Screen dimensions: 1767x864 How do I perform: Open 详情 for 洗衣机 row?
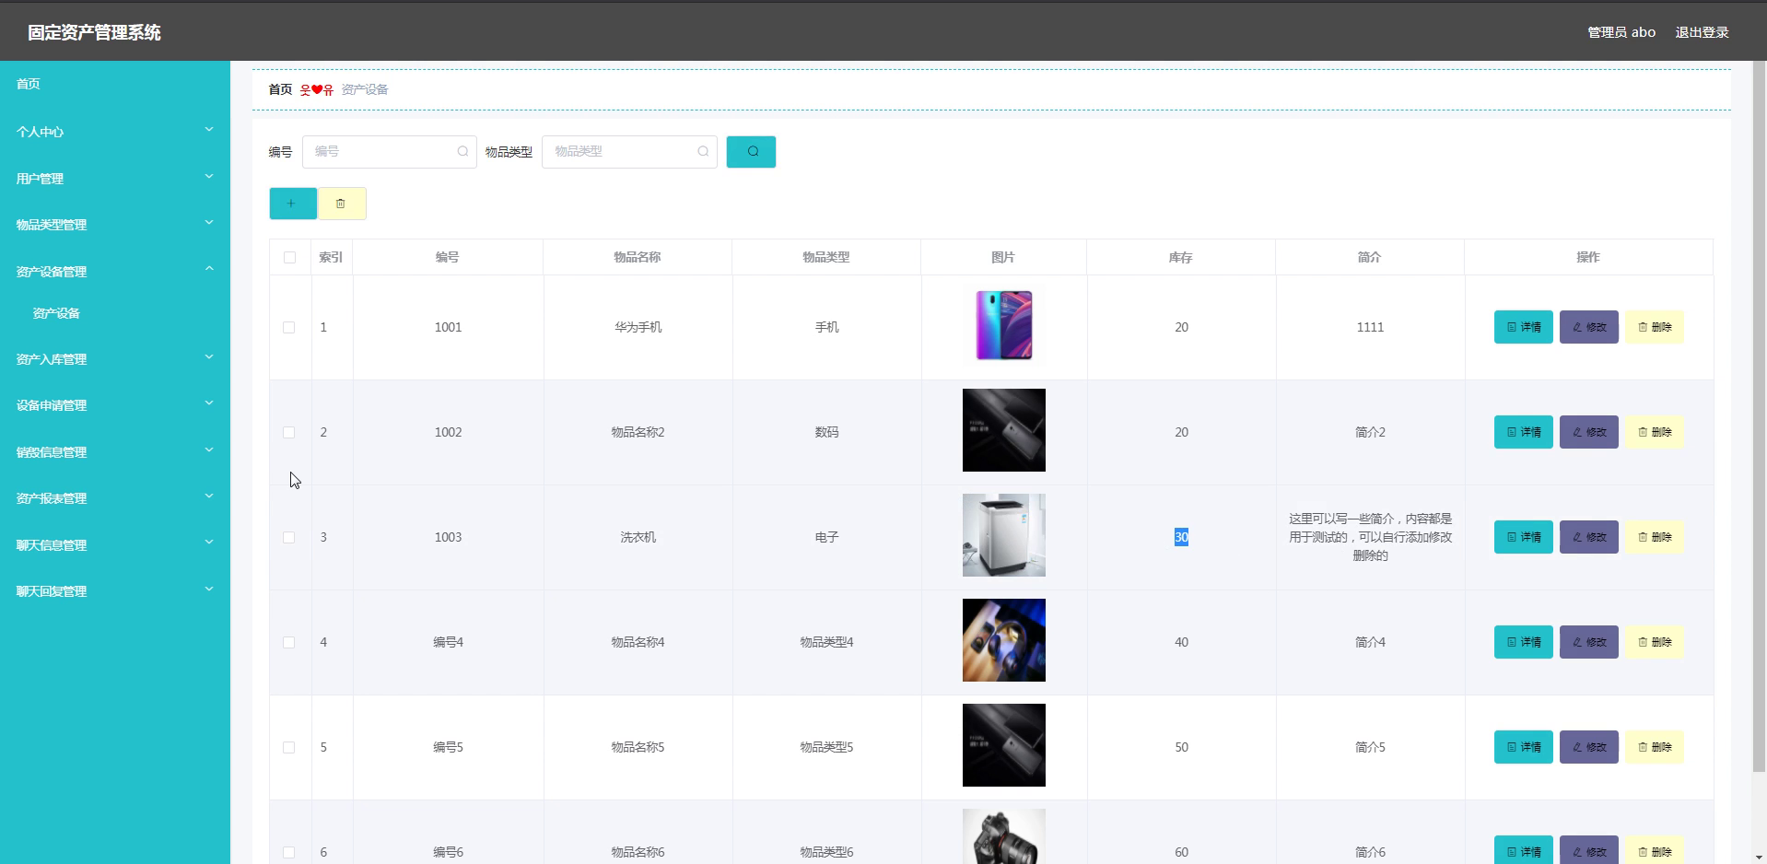pyautogui.click(x=1523, y=537)
